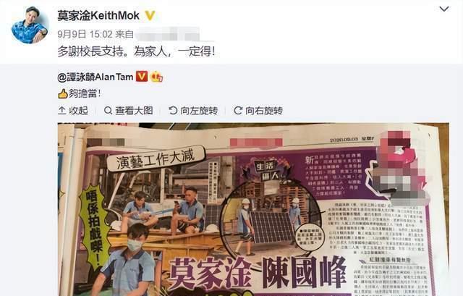Click the blurred post source after 来自
Screen dimensions: 463x296
pos(169,34)
